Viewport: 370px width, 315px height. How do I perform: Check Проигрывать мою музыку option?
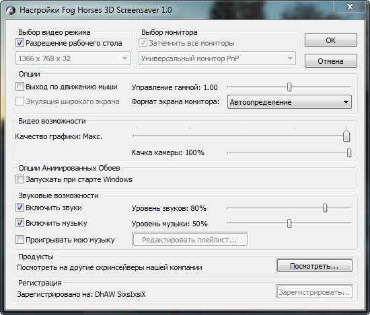[20, 240]
